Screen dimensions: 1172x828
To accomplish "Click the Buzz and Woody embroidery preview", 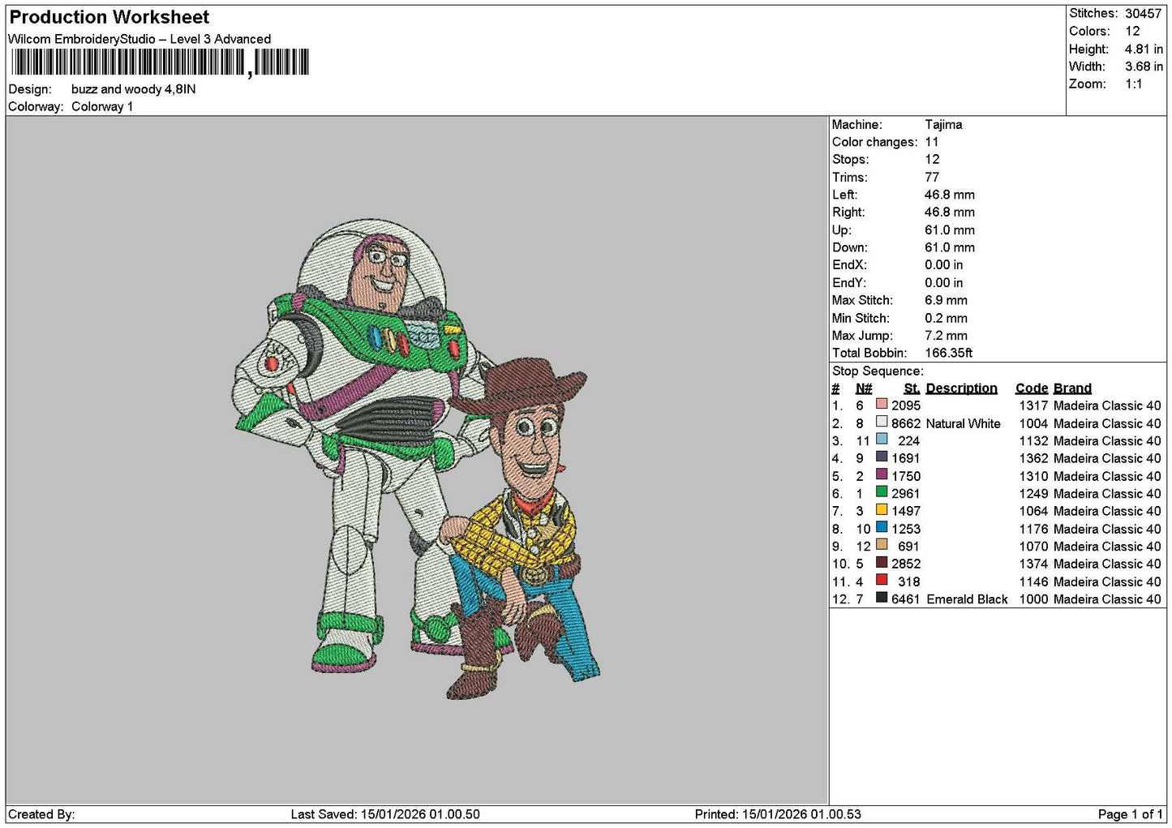I will [417, 459].
